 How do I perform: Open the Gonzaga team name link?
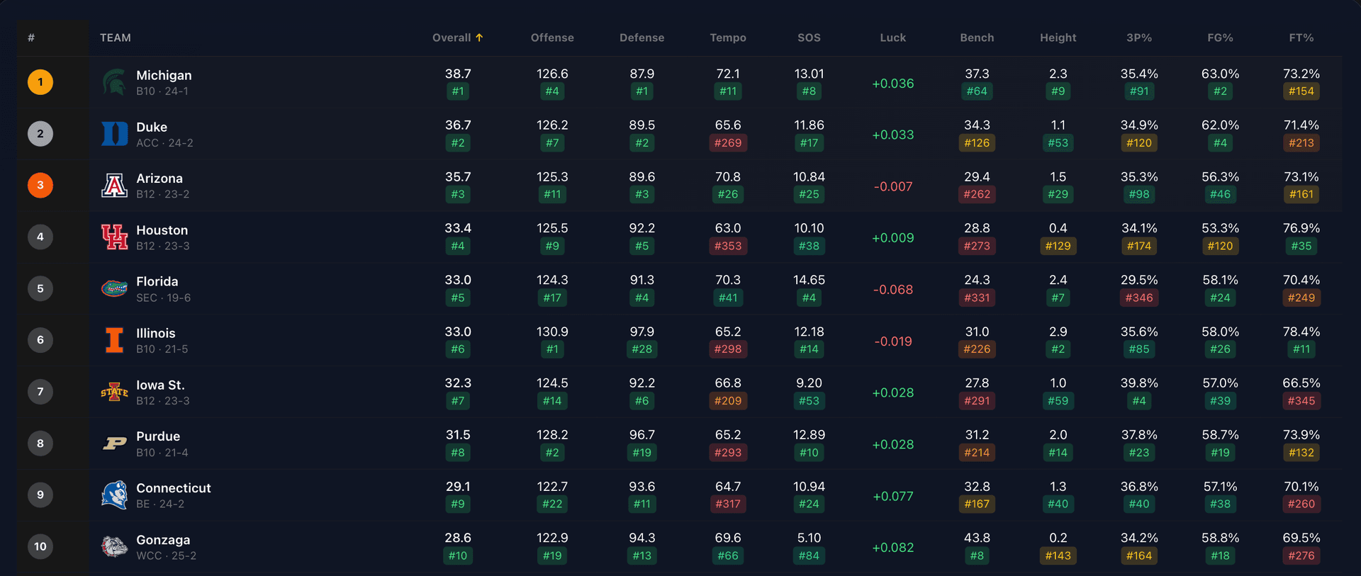163,540
